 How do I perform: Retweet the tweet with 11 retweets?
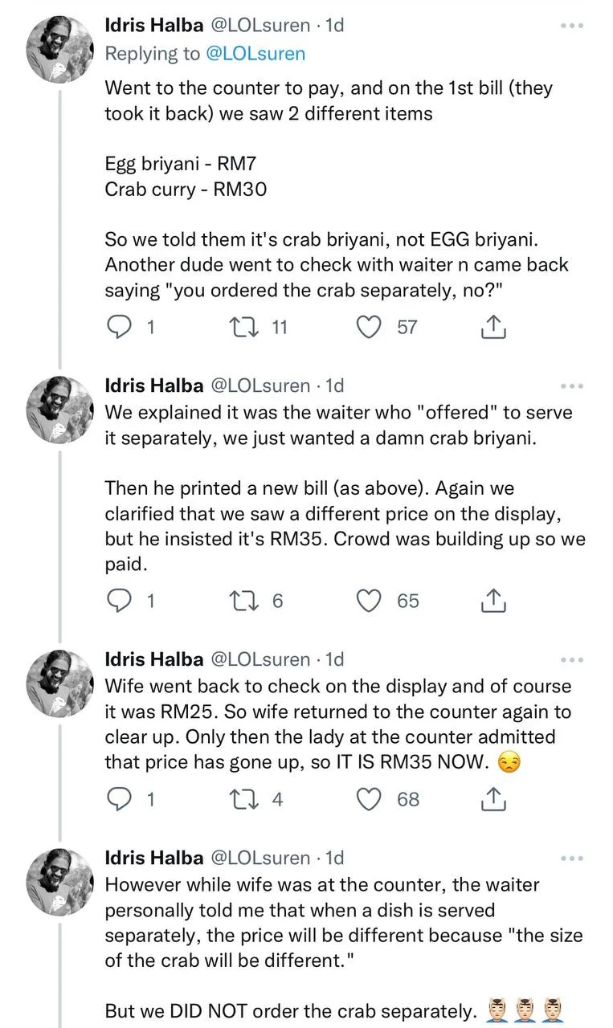[x=240, y=327]
